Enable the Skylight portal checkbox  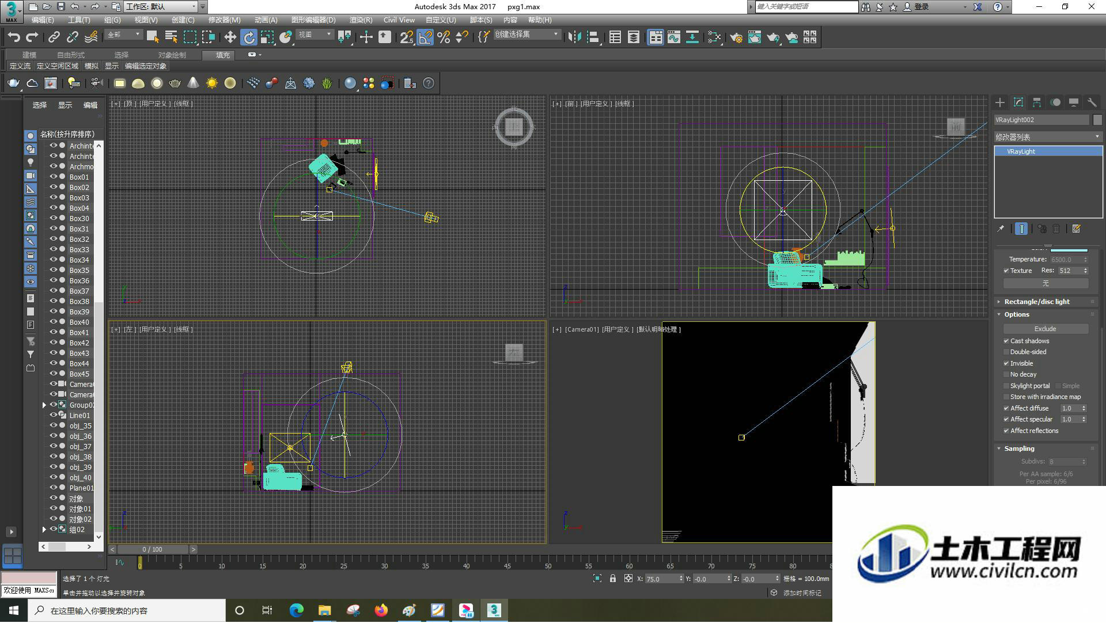point(1006,386)
